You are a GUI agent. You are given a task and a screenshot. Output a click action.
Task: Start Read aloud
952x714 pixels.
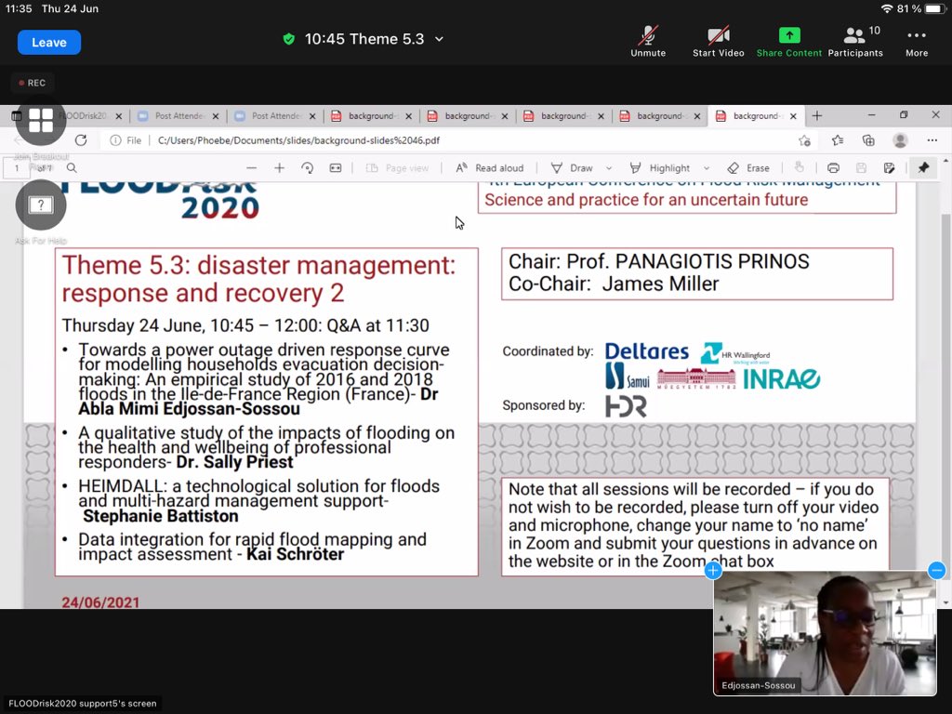(x=489, y=168)
